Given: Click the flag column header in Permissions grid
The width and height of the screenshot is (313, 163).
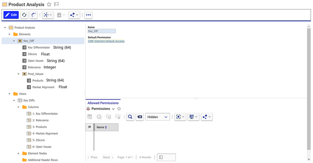Looking at the screenshot, I should (x=89, y=127).
